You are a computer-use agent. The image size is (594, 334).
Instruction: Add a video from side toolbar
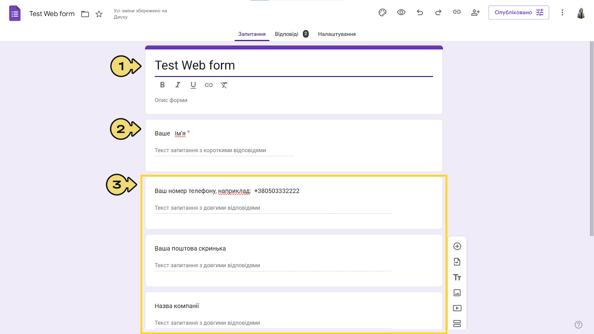pyautogui.click(x=457, y=308)
